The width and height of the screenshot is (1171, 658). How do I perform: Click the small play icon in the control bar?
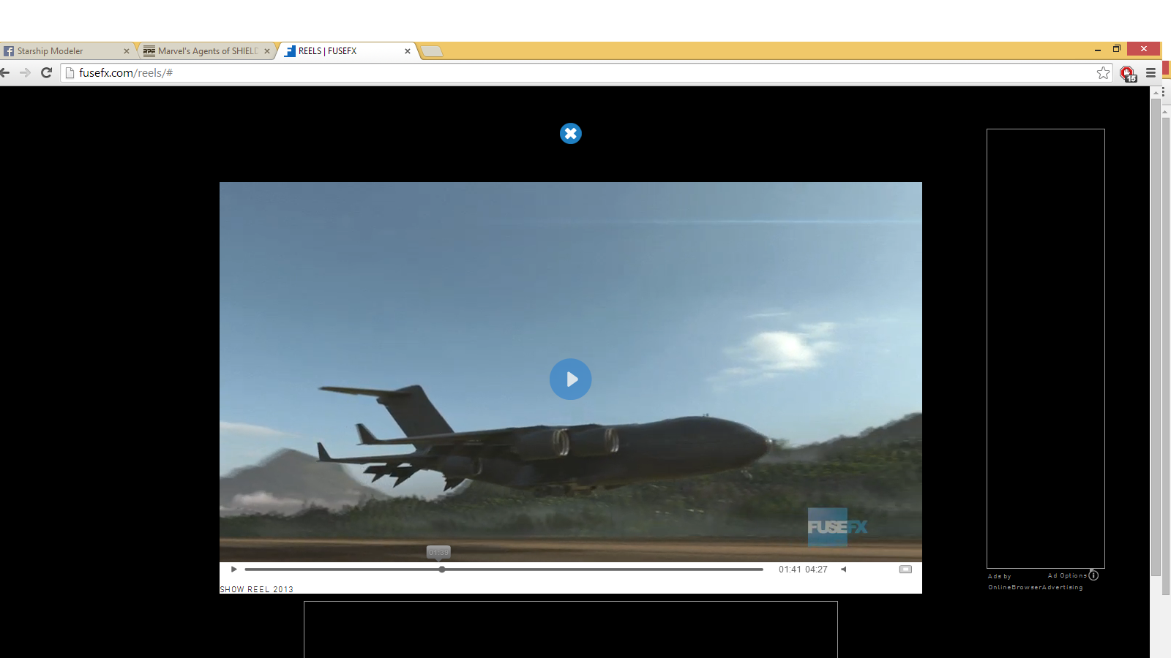(233, 570)
